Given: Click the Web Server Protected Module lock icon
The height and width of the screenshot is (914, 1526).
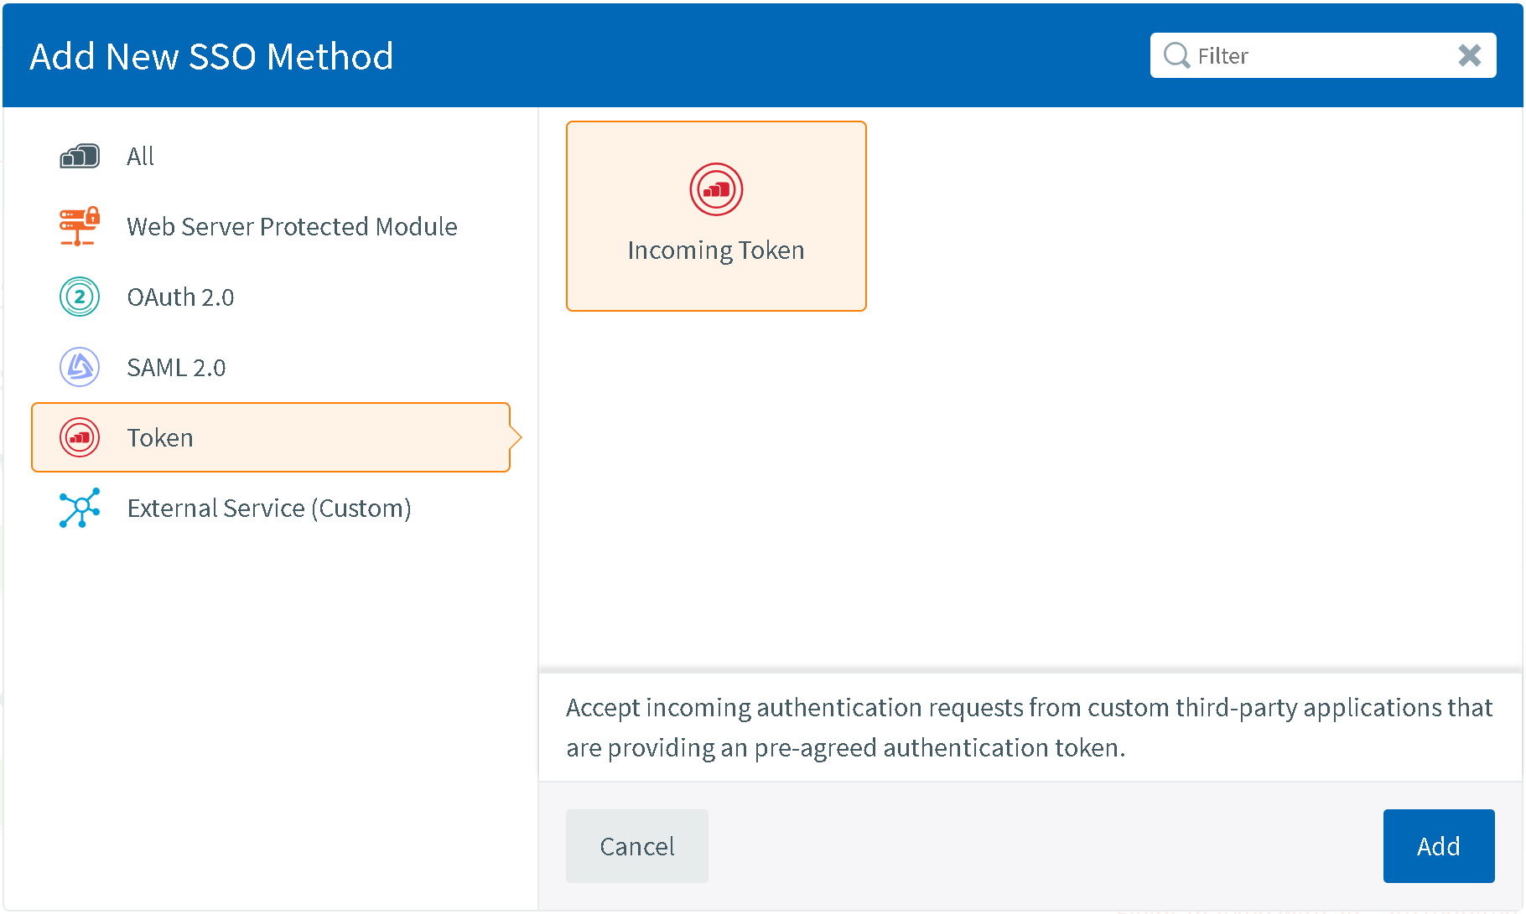Looking at the screenshot, I should [80, 226].
